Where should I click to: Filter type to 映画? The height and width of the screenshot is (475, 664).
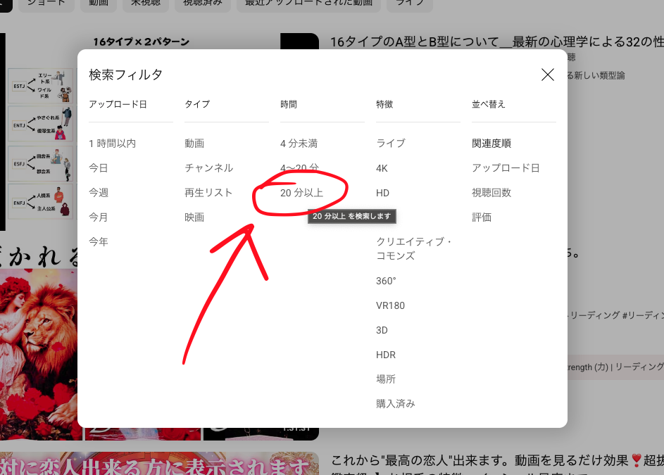pyautogui.click(x=194, y=217)
